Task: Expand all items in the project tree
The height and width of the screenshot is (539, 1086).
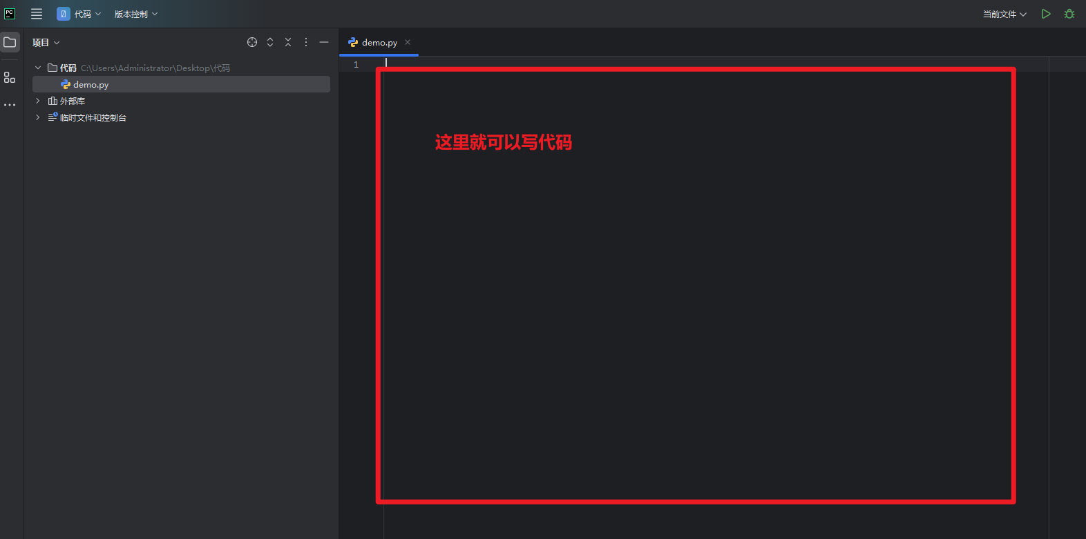Action: 270,42
